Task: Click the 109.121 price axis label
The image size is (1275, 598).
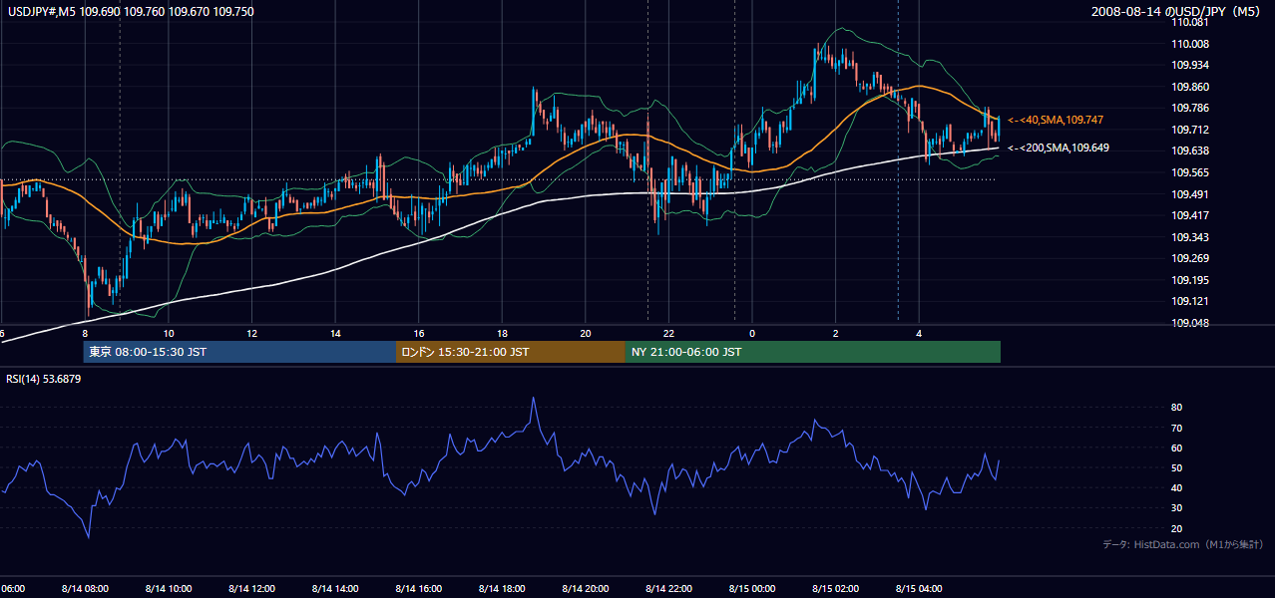Action: pyautogui.click(x=1190, y=301)
